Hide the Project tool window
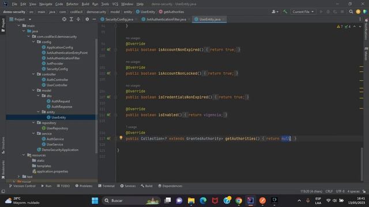This screenshot has height=207, width=369. click(x=94, y=19)
